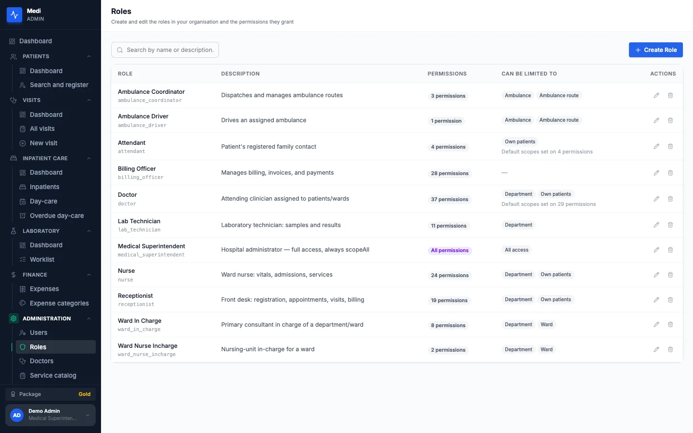Click the Create Role button
The image size is (693, 433).
coord(656,50)
